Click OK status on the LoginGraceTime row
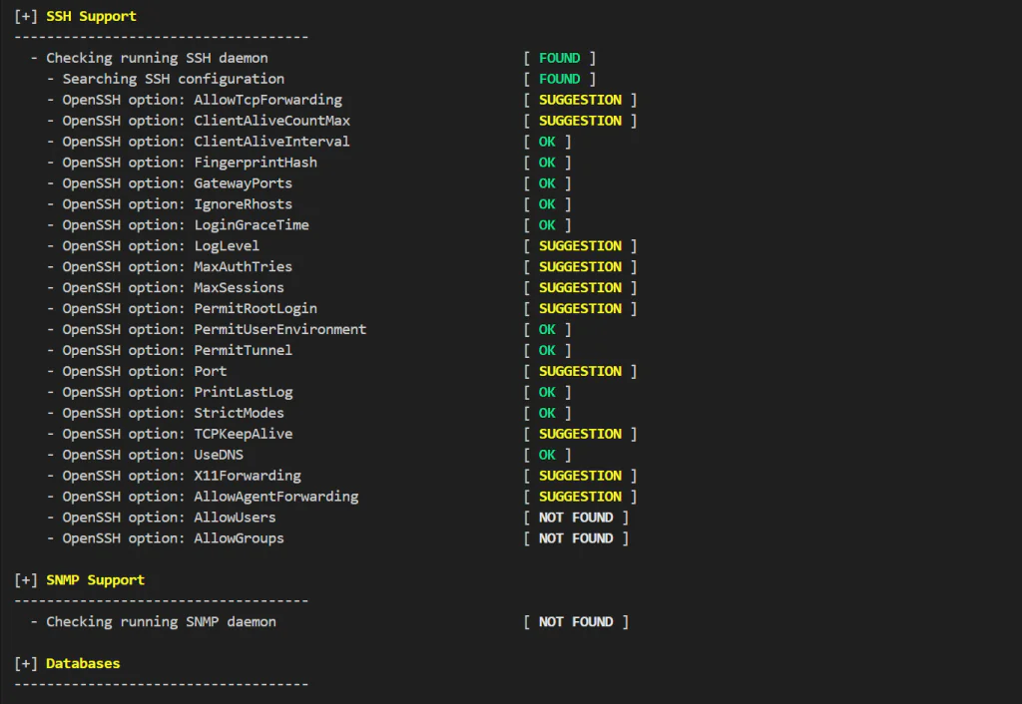The image size is (1022, 704). point(547,224)
